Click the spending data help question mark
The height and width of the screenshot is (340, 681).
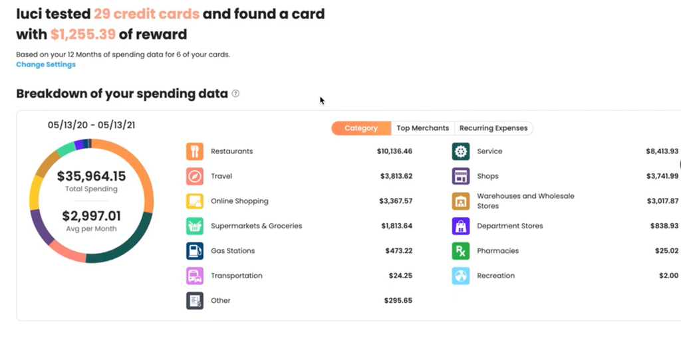tap(235, 94)
